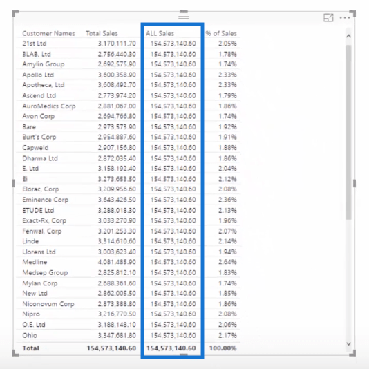Select Total Sales value 4,081,485.90
This screenshot has width=369, height=369.
click(x=117, y=262)
